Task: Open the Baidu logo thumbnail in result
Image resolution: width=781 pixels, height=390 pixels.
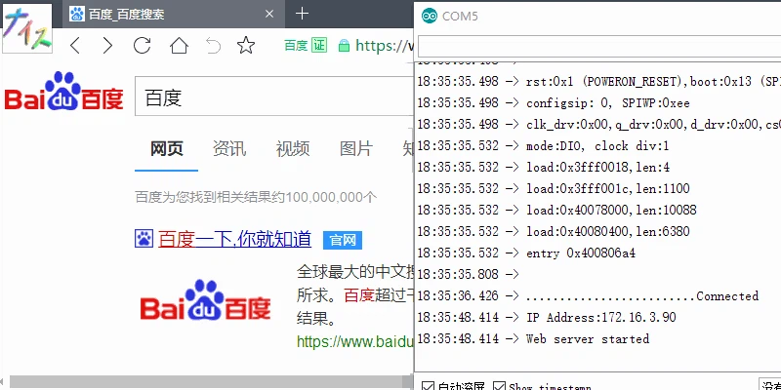Action: coord(205,301)
